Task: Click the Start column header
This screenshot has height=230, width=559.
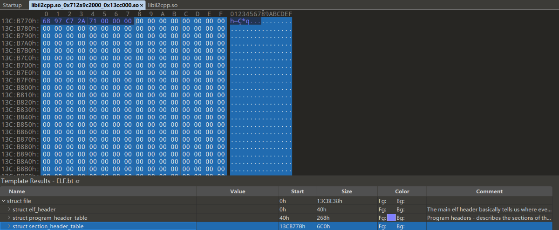Action: (297, 191)
